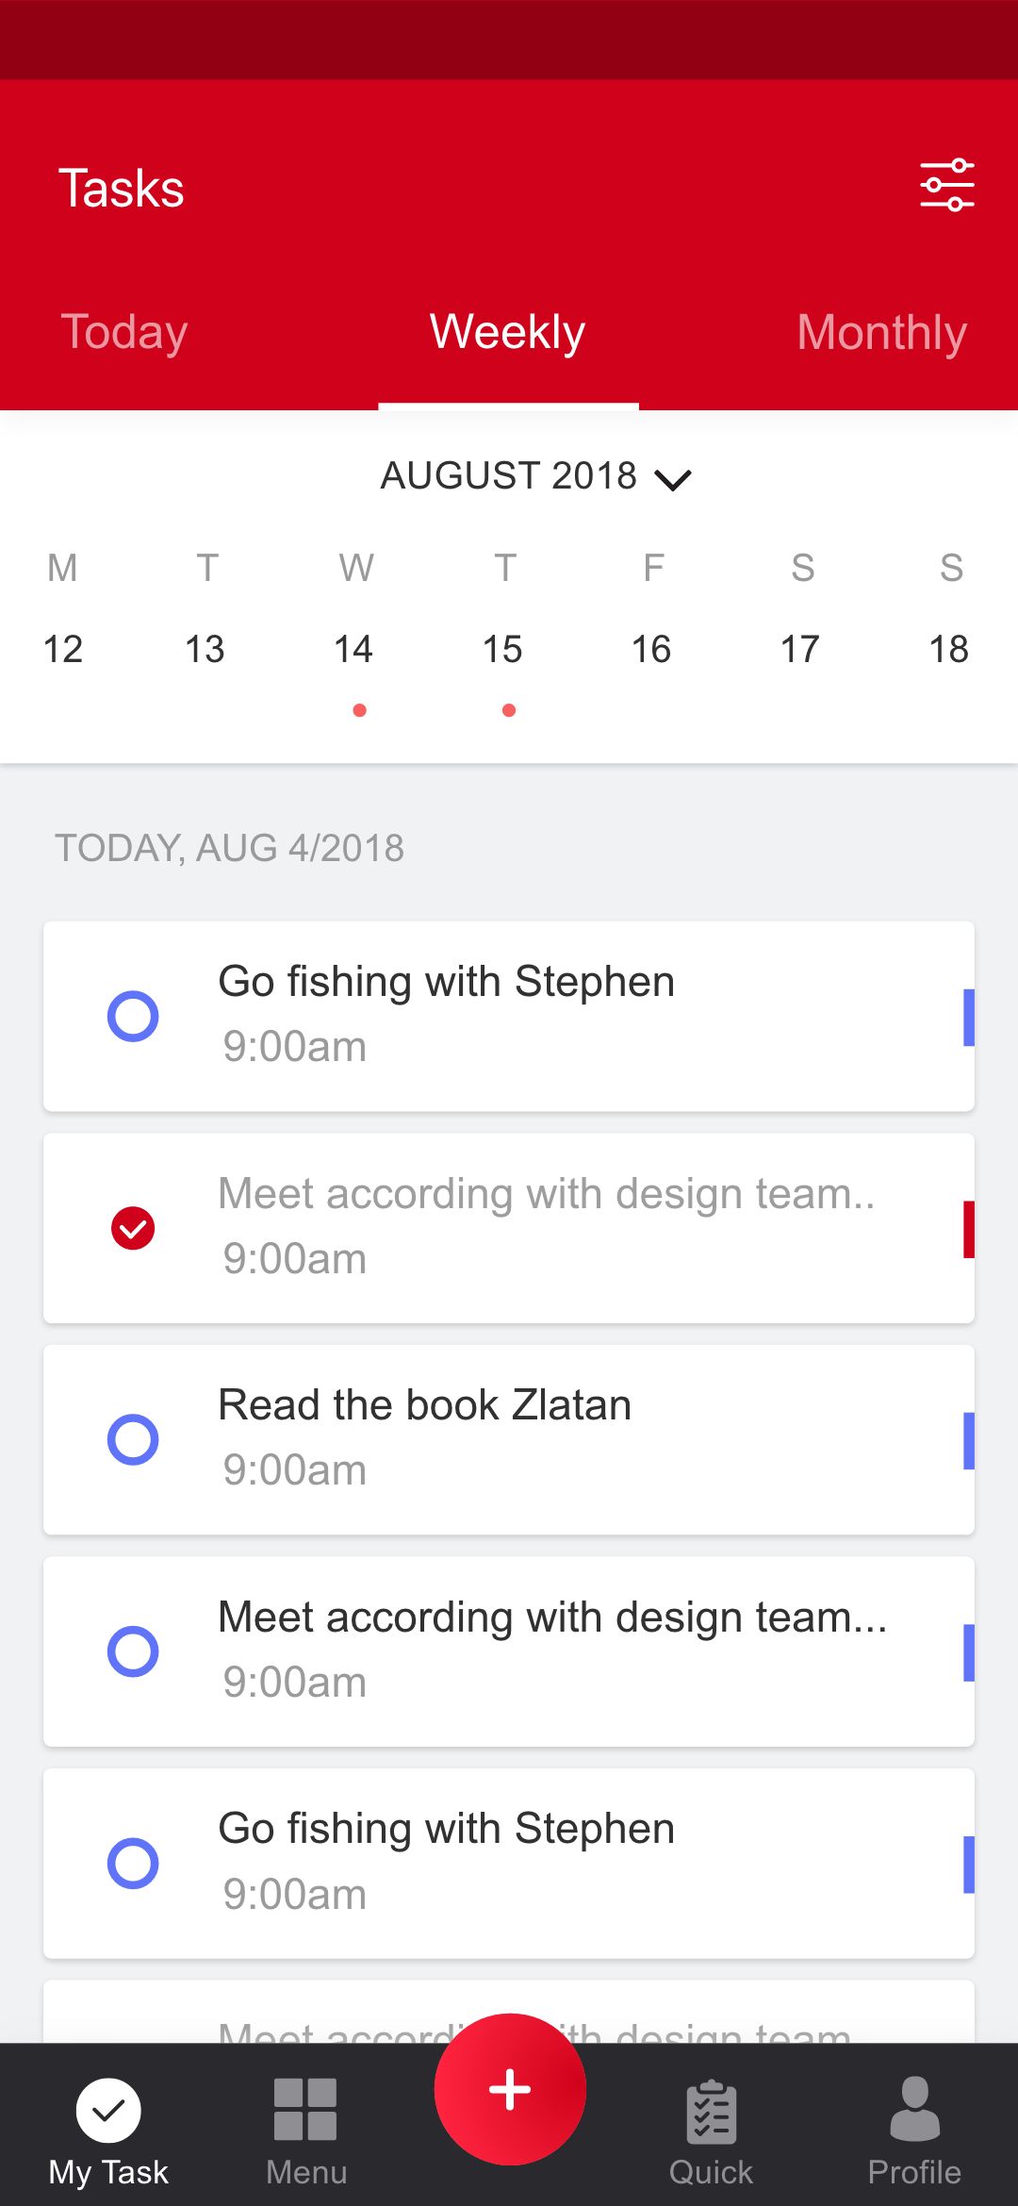Uncheck the completed design team task
This screenshot has width=1018, height=2206.
(x=133, y=1228)
